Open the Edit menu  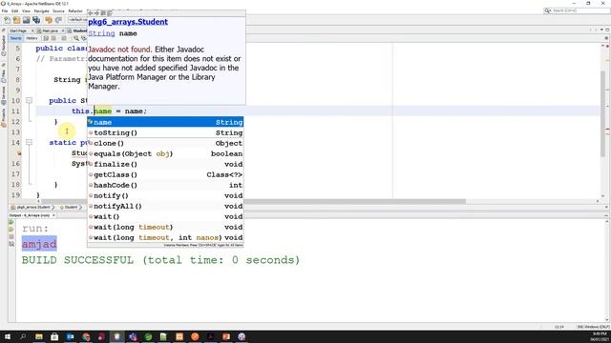click(15, 10)
